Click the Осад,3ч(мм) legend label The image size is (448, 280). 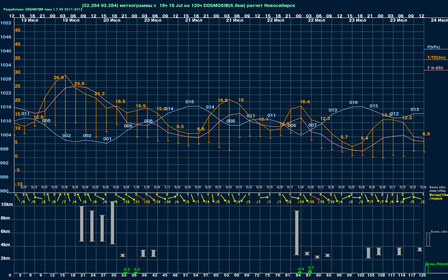[436, 264]
